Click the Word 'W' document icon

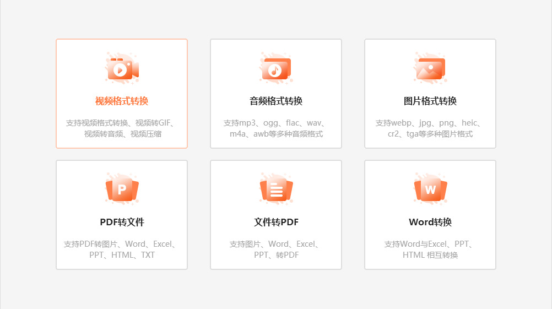click(430, 189)
